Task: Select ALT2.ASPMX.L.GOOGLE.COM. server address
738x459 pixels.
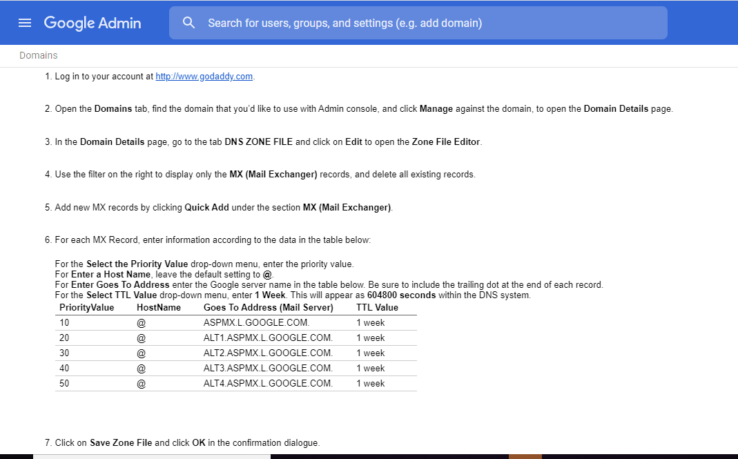Action: [269, 353]
